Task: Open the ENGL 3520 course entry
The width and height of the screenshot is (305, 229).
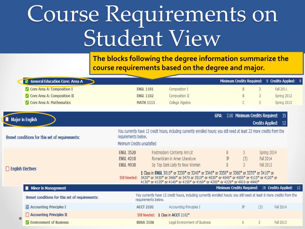Action: click(127, 152)
